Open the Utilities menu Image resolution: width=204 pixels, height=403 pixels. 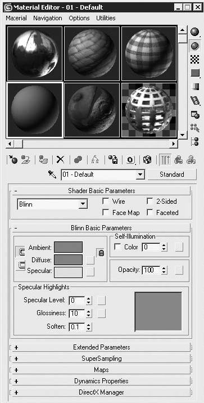tap(106, 18)
